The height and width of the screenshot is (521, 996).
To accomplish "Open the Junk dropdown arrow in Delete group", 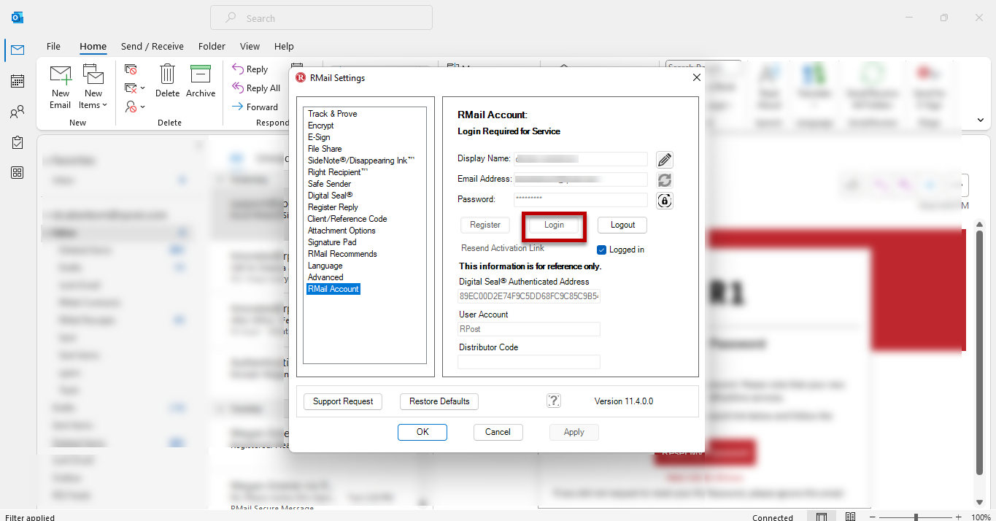I will (142, 107).
